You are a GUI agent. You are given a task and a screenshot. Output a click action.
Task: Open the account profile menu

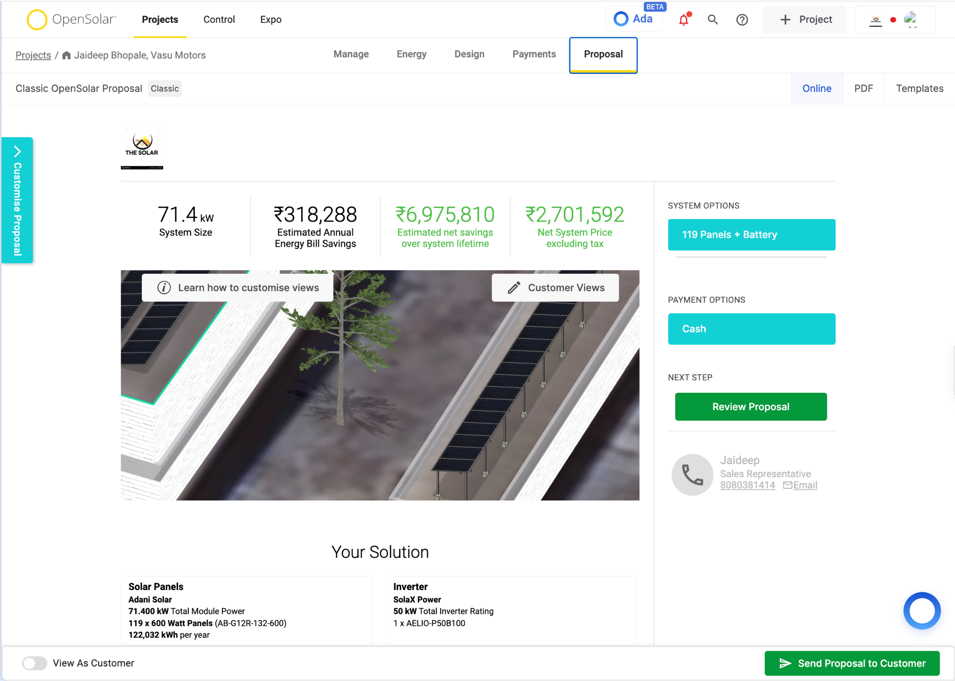coord(895,20)
